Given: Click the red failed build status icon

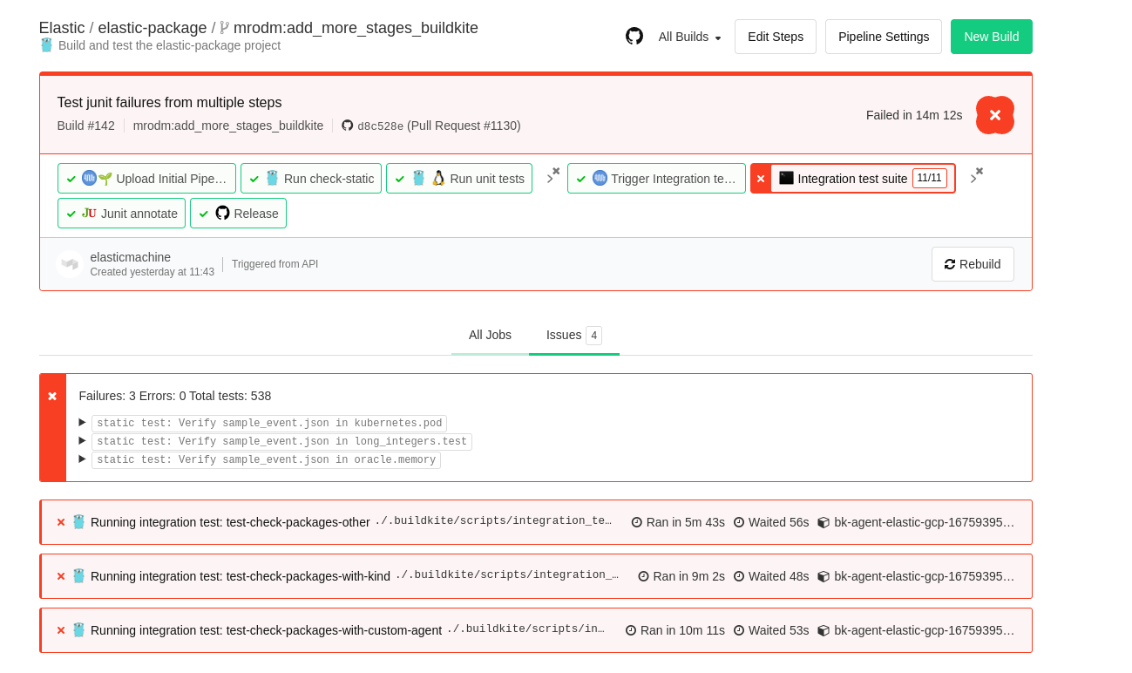Looking at the screenshot, I should [x=995, y=115].
